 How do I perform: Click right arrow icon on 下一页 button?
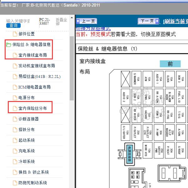pos(157,21)
